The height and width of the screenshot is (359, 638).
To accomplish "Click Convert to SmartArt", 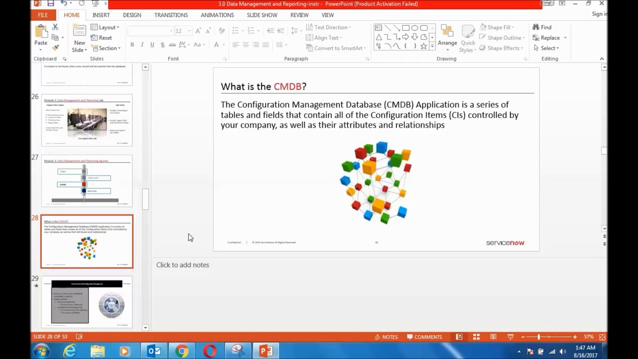I will (335, 48).
